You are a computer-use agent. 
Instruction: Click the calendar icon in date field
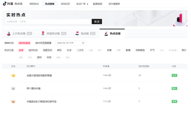point(83,43)
